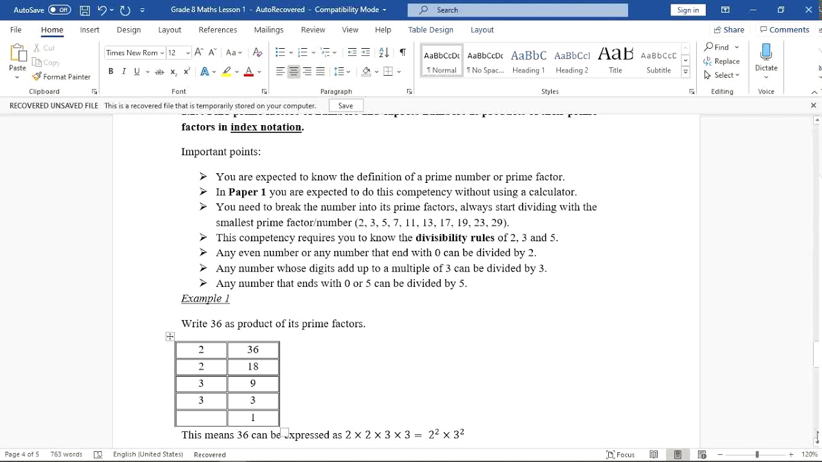Click the Decrease Font Size icon
822x462 pixels.
point(211,53)
